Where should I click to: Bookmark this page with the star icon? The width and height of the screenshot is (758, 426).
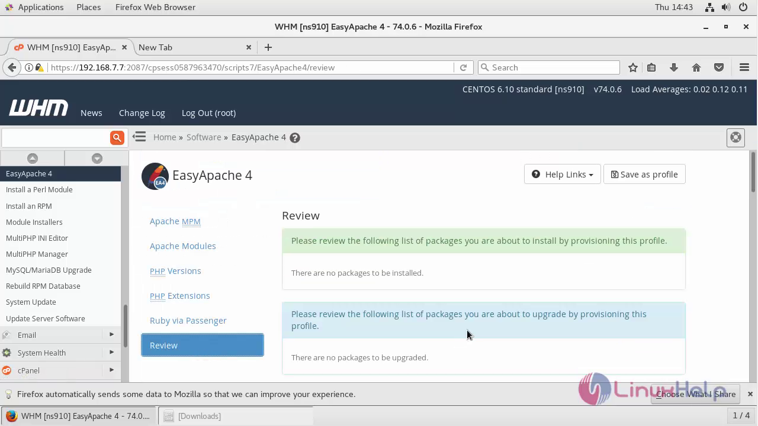[x=633, y=67]
